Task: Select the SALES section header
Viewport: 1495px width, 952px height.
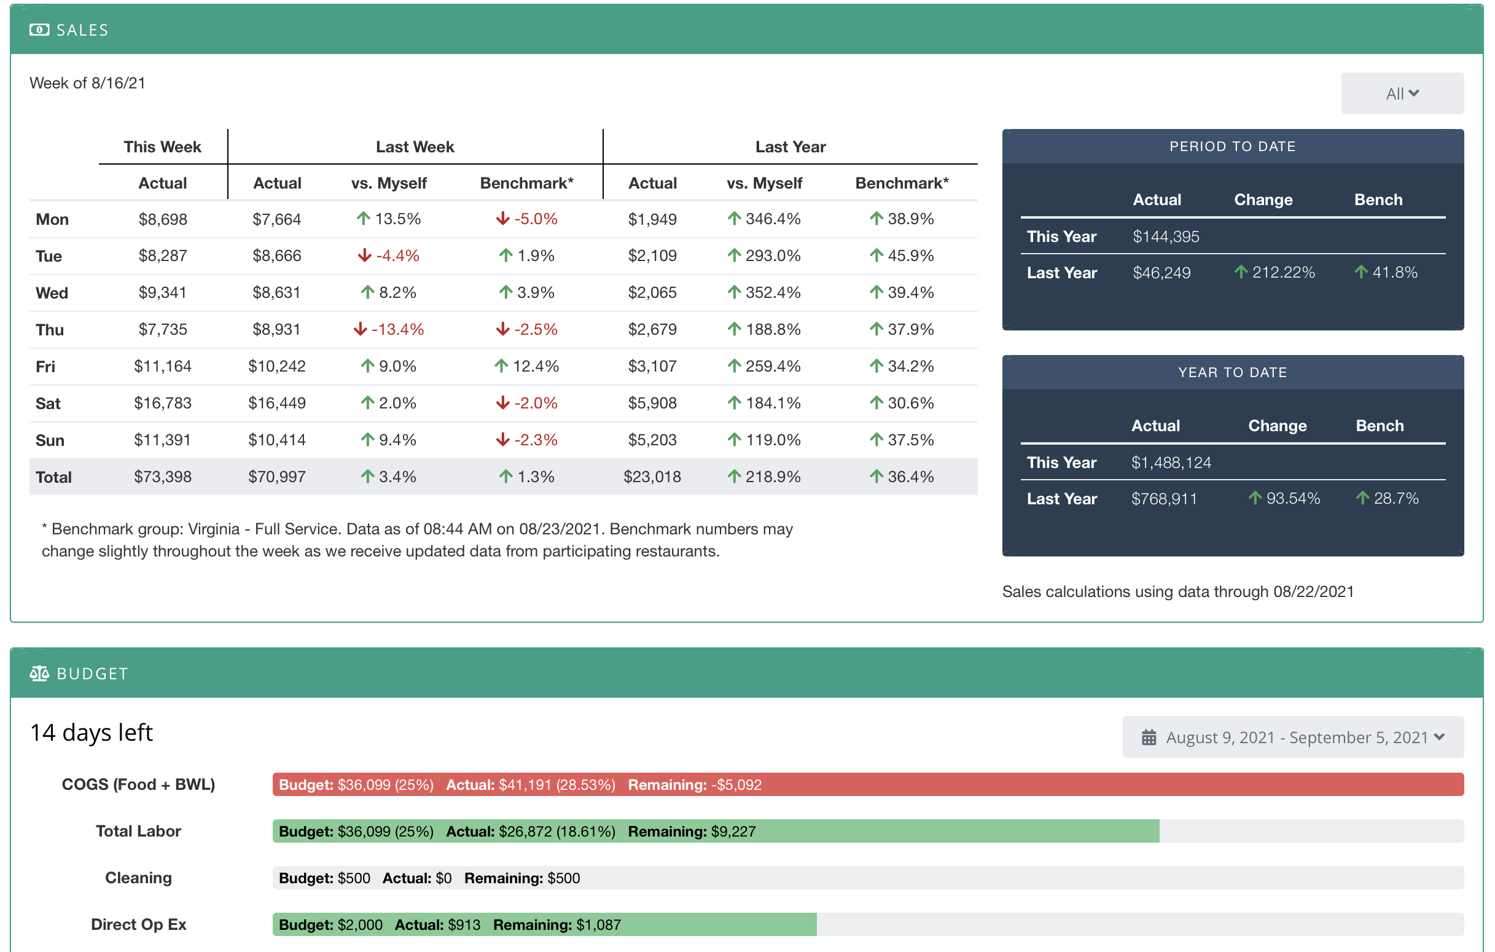Action: click(81, 29)
